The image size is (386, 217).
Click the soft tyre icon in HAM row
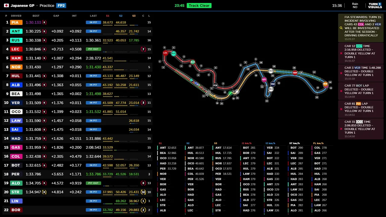[x=44, y=58]
